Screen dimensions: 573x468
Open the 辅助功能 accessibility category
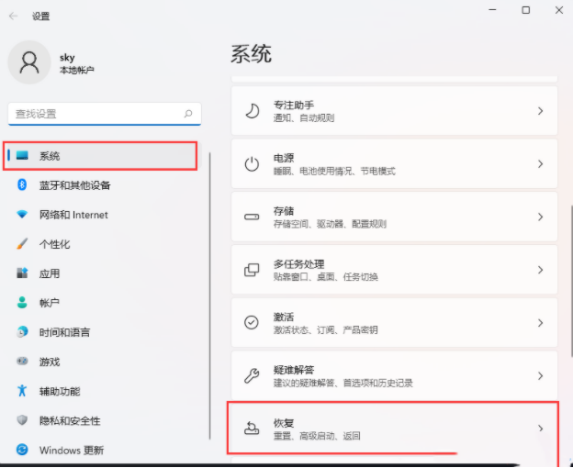[62, 391]
